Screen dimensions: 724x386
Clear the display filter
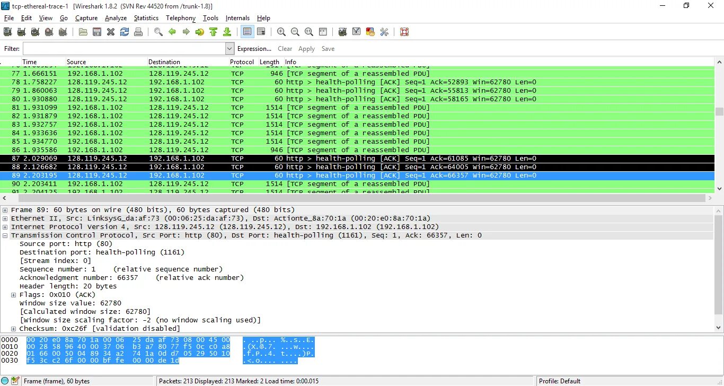pos(285,49)
